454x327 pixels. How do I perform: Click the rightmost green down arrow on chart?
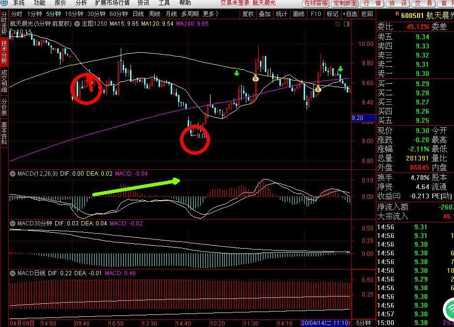point(341,69)
